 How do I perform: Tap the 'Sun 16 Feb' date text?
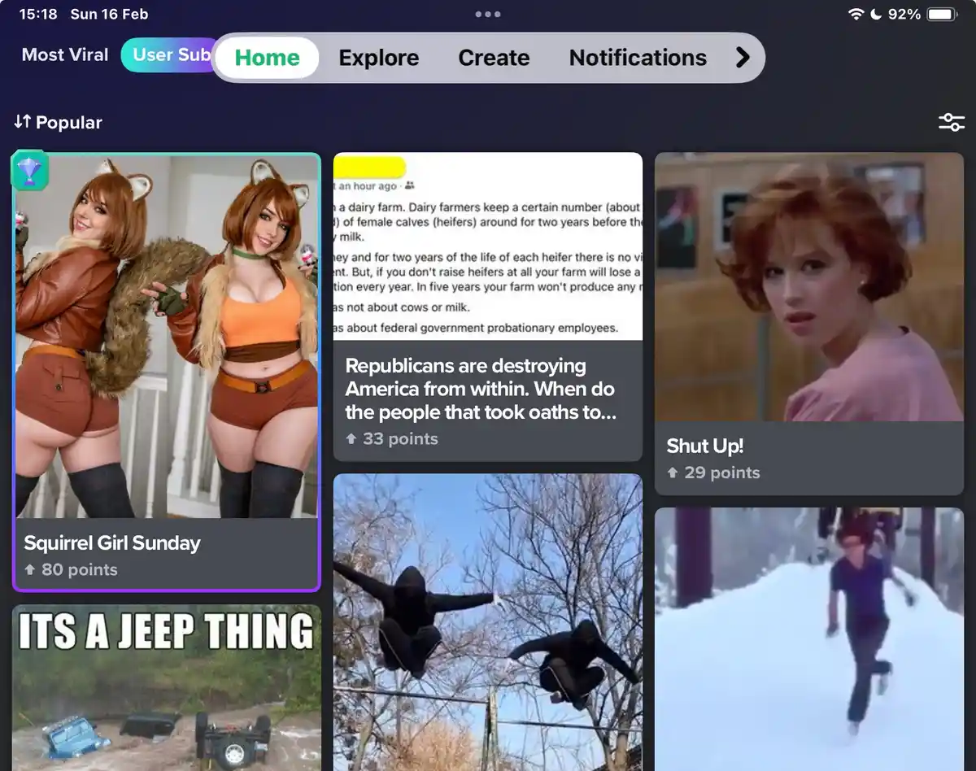pyautogui.click(x=110, y=15)
